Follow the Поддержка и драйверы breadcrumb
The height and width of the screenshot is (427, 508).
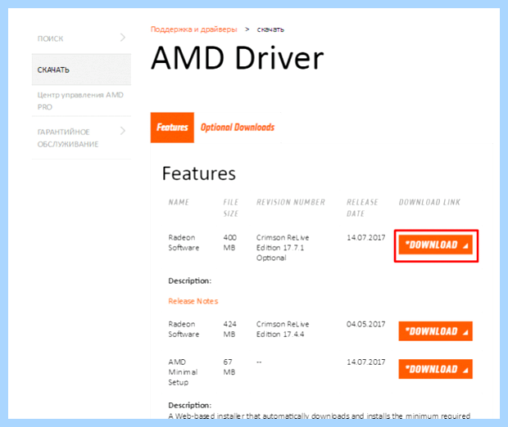(193, 29)
